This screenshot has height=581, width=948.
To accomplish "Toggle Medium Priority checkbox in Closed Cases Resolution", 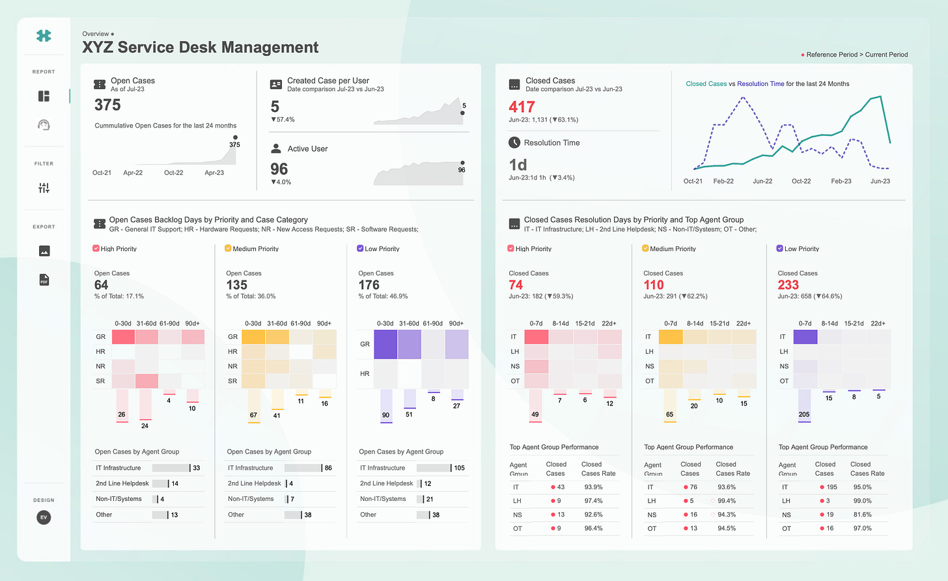I will [645, 249].
